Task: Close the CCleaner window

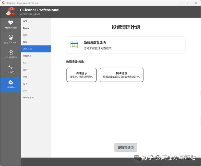Action: point(196,3)
